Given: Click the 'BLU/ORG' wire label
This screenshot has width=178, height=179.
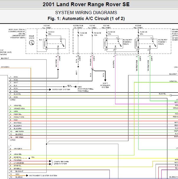Looking at the screenshot, I should click(18, 126).
